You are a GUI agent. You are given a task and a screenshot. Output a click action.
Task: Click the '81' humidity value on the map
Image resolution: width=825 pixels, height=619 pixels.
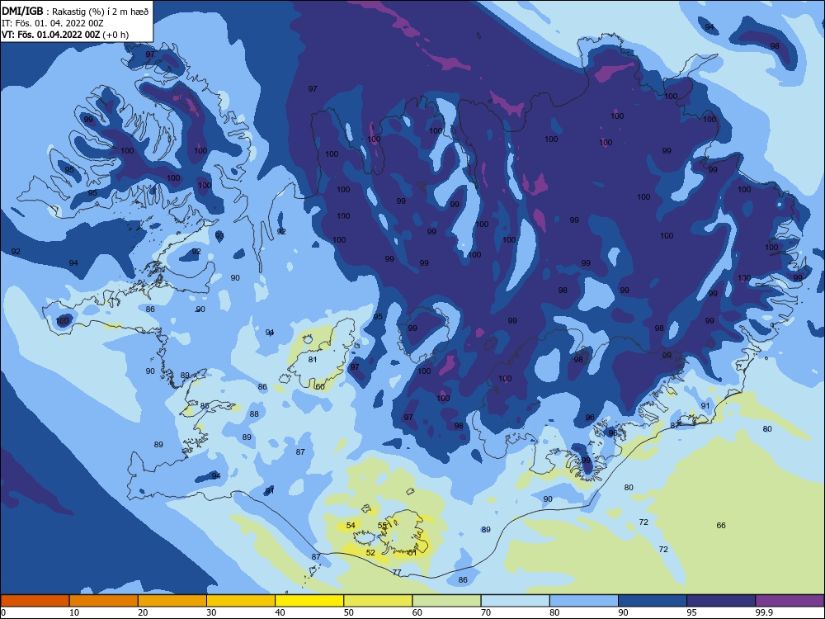click(x=313, y=360)
